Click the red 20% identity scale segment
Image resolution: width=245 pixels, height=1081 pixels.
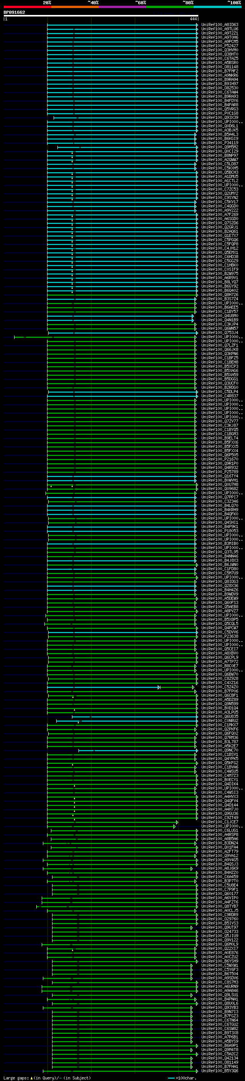pos(27,7)
